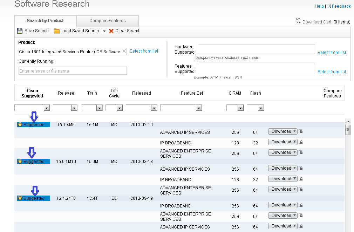Focus the Hardware Supported input field
This screenshot has height=232, width=354.
click(x=257, y=49)
